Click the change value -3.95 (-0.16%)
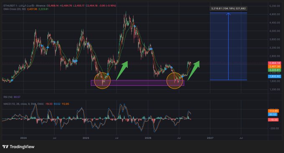This screenshot has height=153, width=284. 107,5
